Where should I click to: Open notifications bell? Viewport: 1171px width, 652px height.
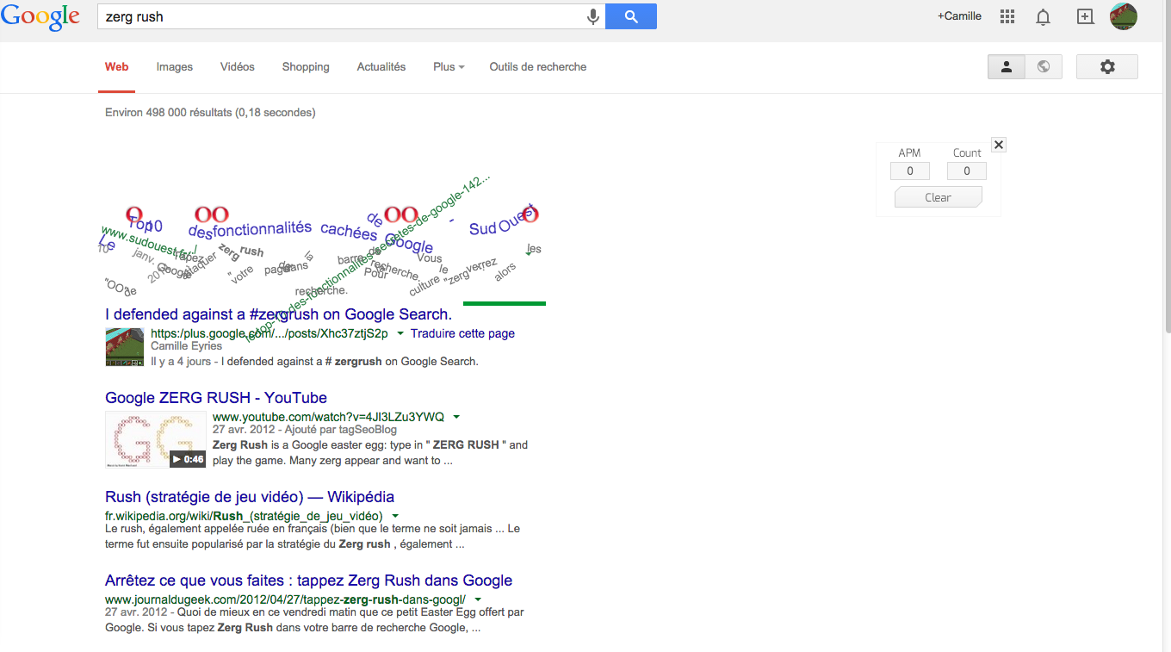[x=1043, y=16]
